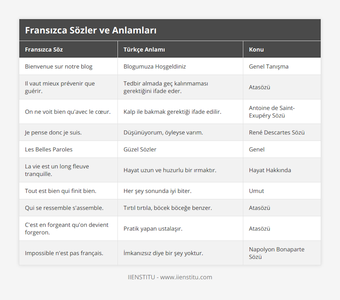The height and width of the screenshot is (300, 340).
Task: Select the 'René Descartes Sözü' topic cell
Action: [277, 132]
